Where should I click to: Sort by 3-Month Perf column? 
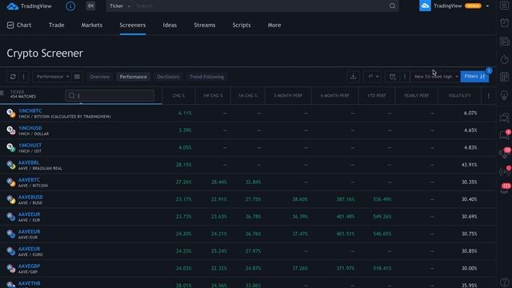pyautogui.click(x=288, y=96)
